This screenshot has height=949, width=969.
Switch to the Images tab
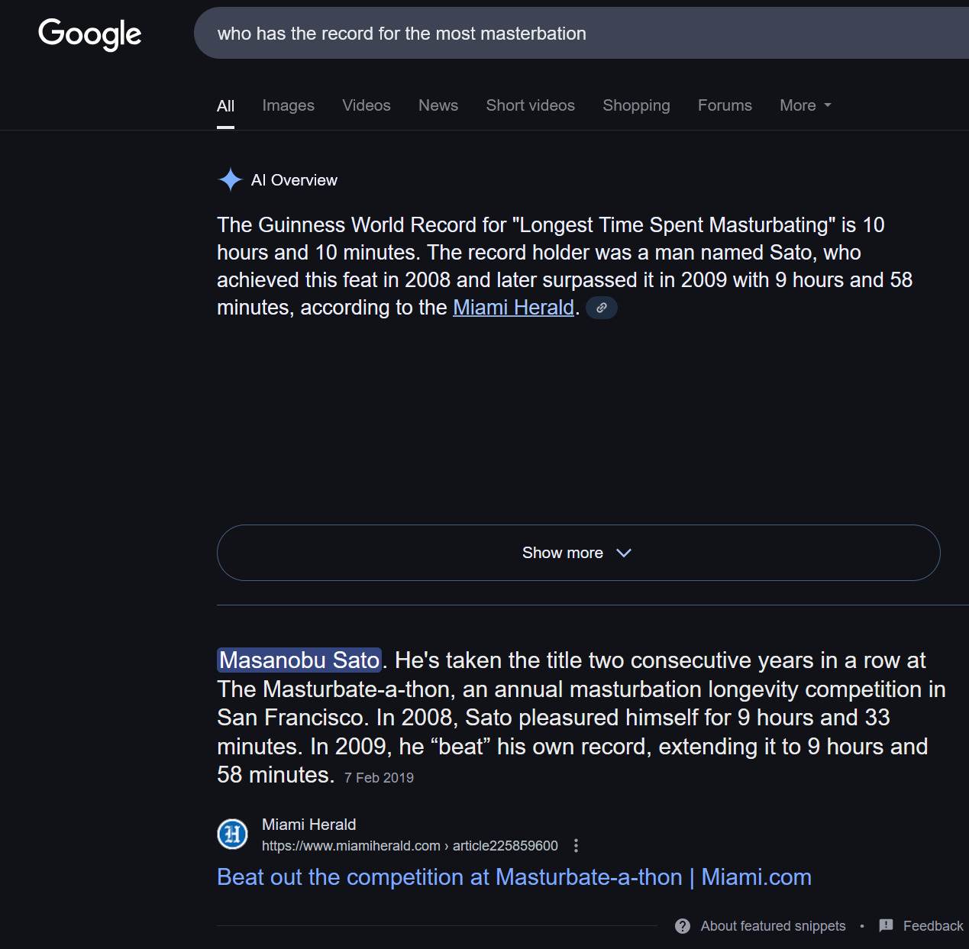(288, 105)
